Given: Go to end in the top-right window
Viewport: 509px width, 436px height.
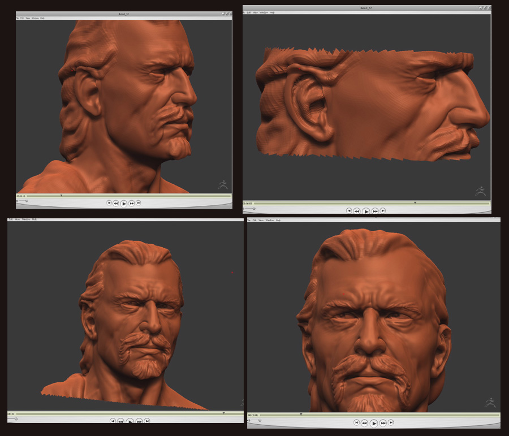Looking at the screenshot, I should coord(383,211).
